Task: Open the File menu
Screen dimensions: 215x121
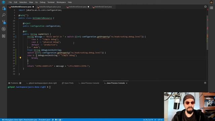Action: point(10,2)
